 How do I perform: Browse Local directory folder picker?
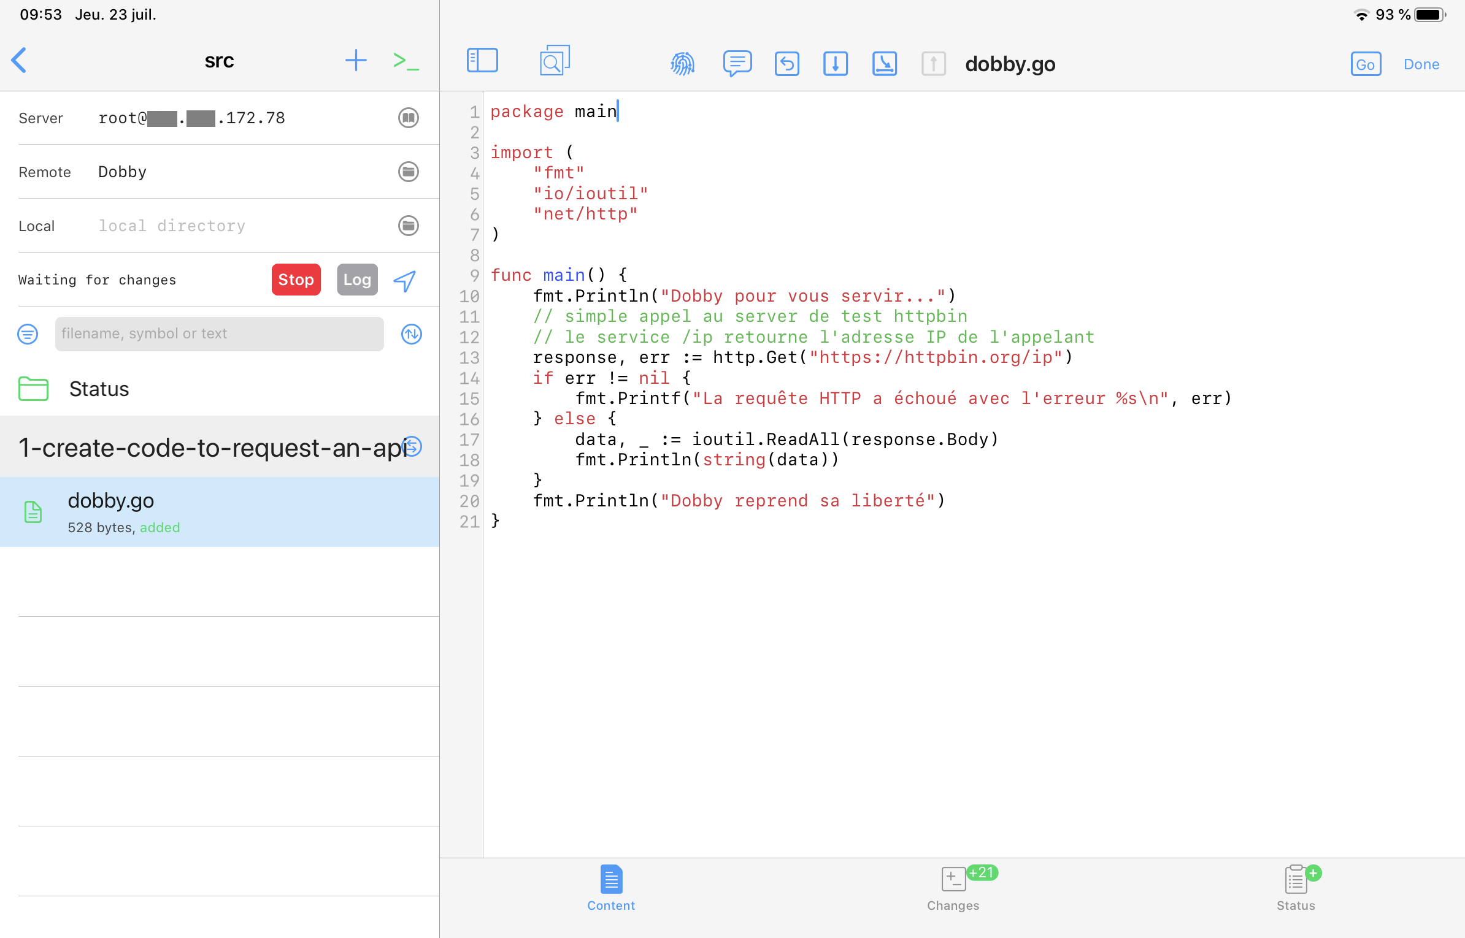409,226
